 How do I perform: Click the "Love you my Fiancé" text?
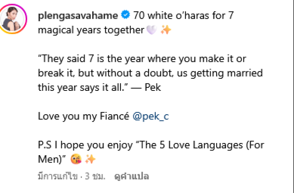coord(83,117)
